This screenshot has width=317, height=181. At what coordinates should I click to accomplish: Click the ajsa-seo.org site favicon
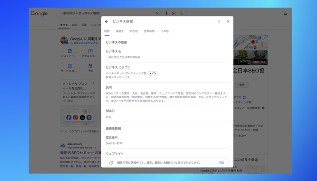click(63, 146)
